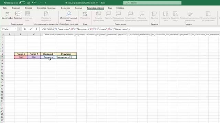Click ПЕРЕКЛЮЧ function name in tooltip
Screen dimensions: 220x123
pyautogui.click(x=49, y=35)
